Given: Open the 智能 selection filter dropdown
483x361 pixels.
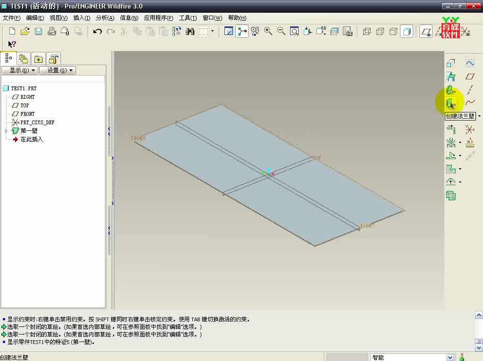Looking at the screenshot, I should coord(450,357).
